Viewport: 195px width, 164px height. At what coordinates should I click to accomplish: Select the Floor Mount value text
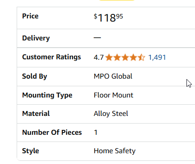[x=113, y=95]
